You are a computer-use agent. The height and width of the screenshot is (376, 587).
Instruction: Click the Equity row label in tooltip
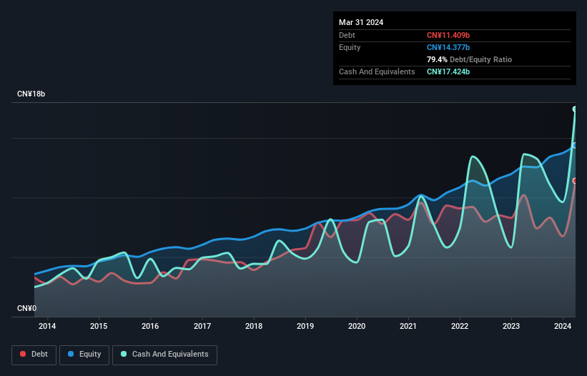pos(350,47)
